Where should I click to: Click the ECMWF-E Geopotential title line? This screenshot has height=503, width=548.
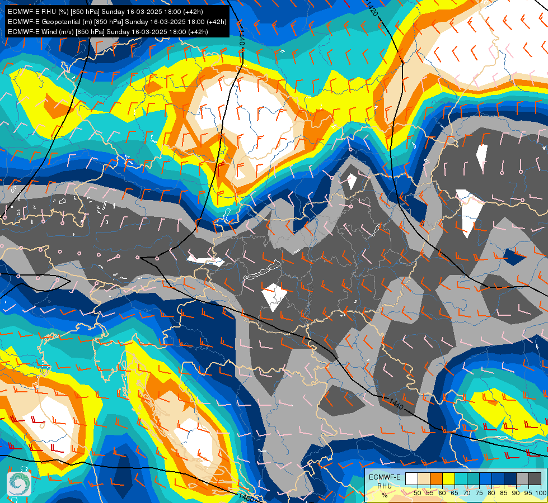point(117,22)
